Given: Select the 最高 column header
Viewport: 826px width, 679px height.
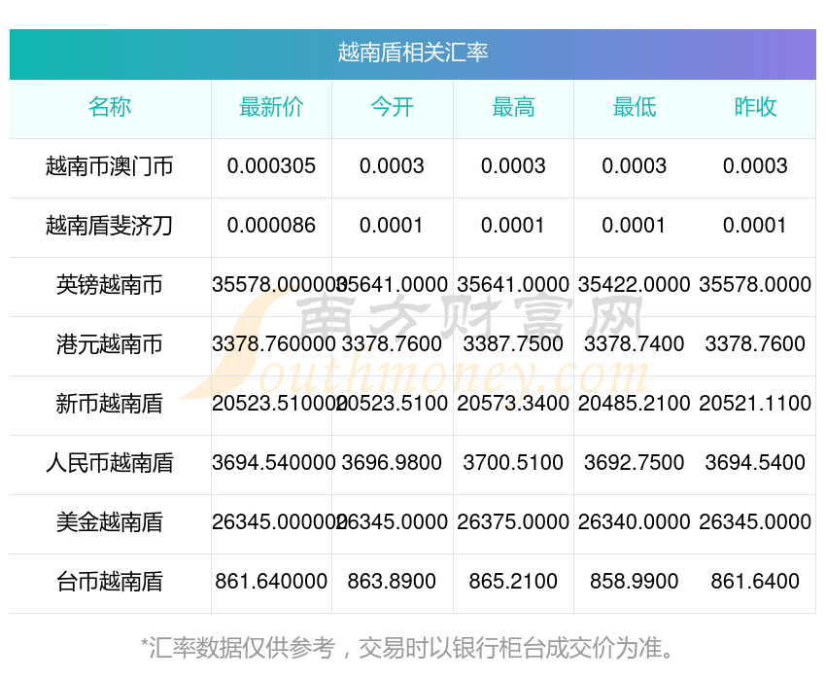Looking at the screenshot, I should [513, 107].
